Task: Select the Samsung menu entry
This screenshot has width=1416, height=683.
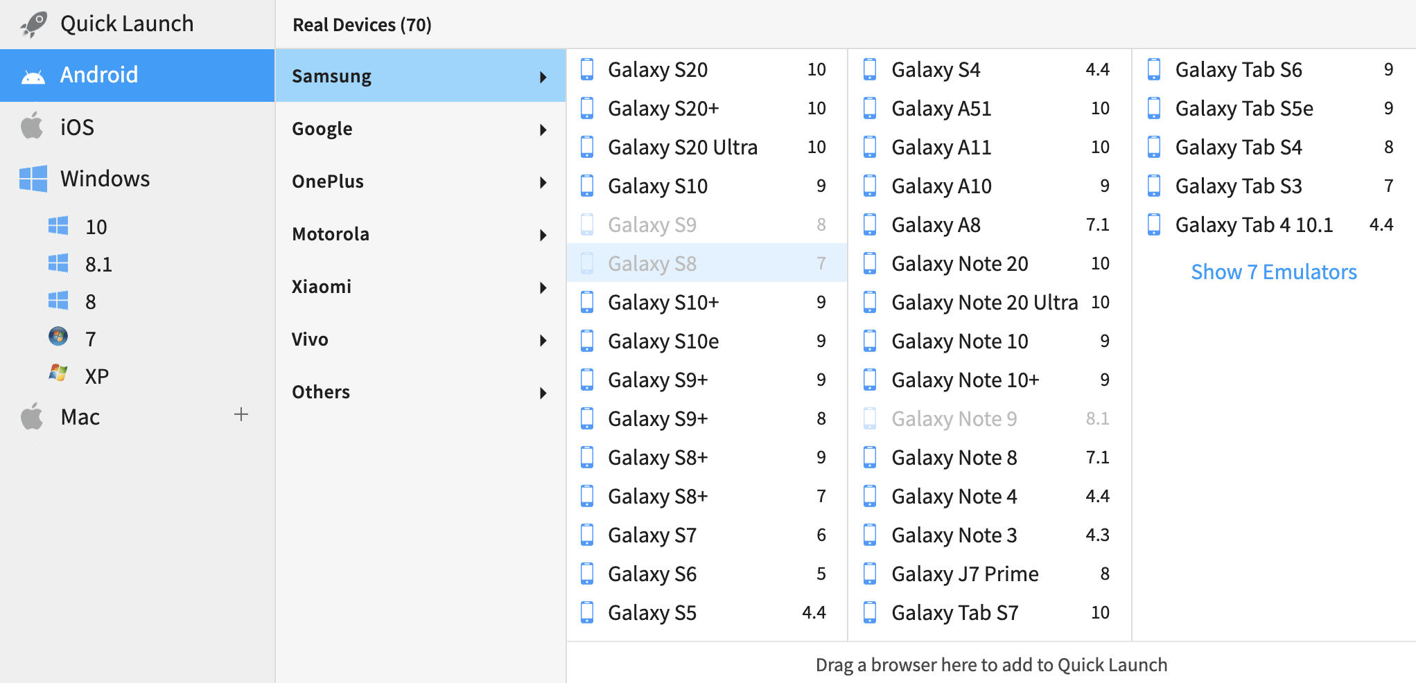Action: coord(420,76)
